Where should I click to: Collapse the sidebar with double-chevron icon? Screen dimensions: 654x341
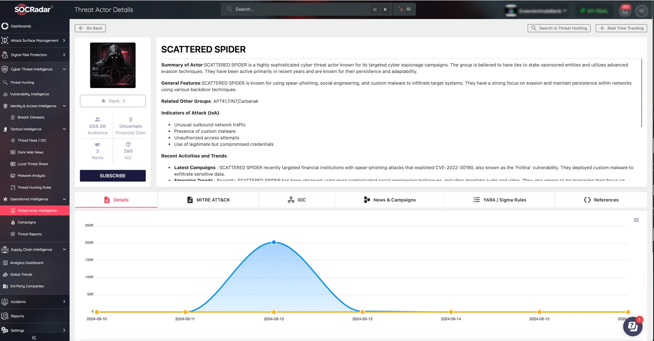[x=34, y=338]
